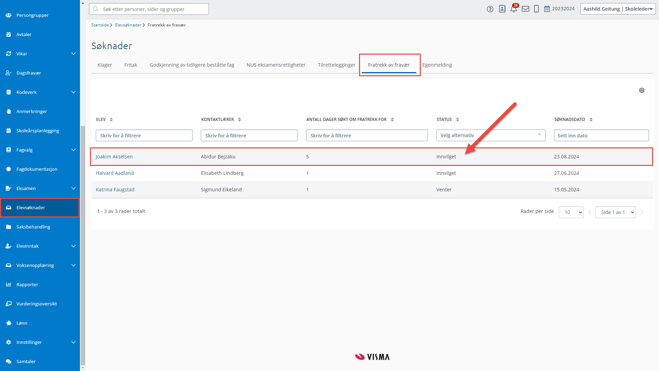Open the messages envelope icon
Screen dimensions: 659x371
click(525, 9)
